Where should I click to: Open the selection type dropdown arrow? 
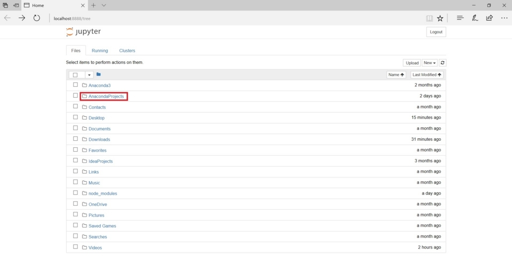tap(89, 75)
